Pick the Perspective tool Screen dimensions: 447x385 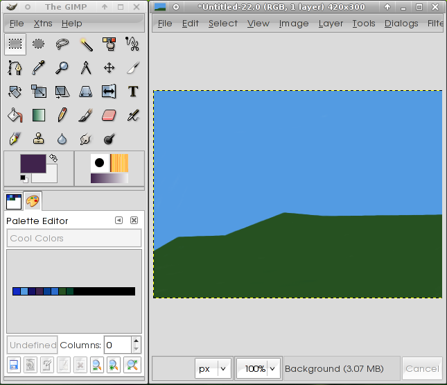(x=86, y=92)
